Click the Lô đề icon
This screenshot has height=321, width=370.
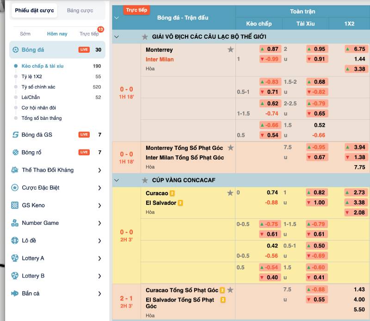click(15, 241)
